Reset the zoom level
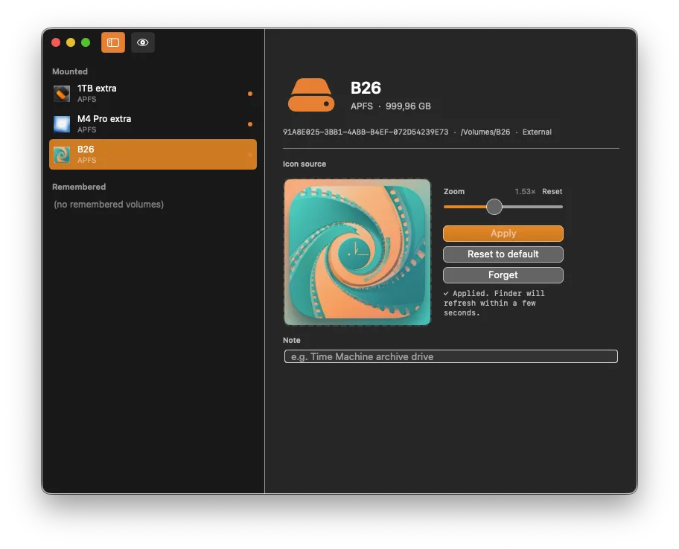Screen dimensions: 679x549 point(552,192)
